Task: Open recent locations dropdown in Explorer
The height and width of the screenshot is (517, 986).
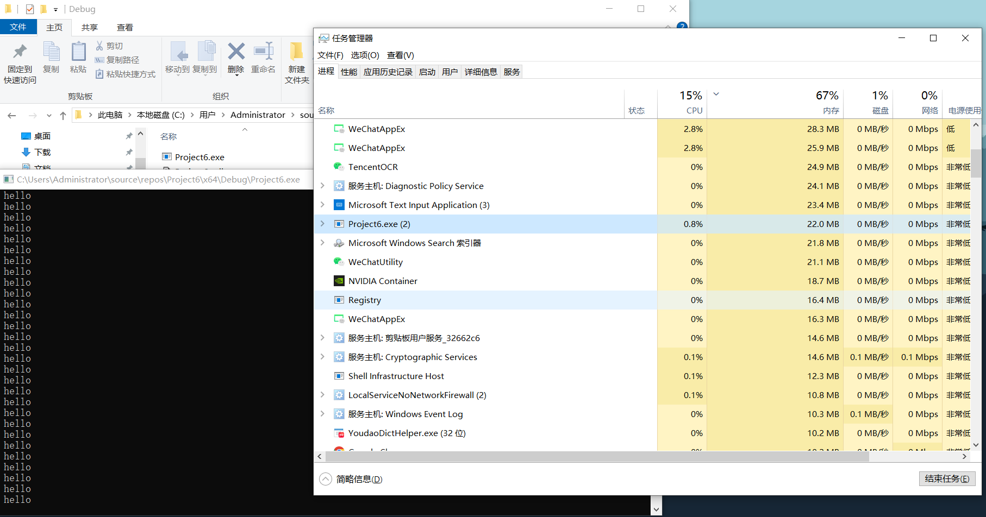Action: (49, 115)
